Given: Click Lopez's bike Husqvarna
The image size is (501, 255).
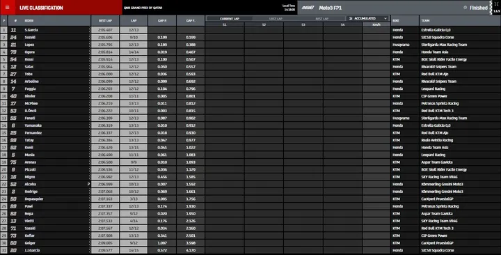Looking at the screenshot, I should coord(401,45).
